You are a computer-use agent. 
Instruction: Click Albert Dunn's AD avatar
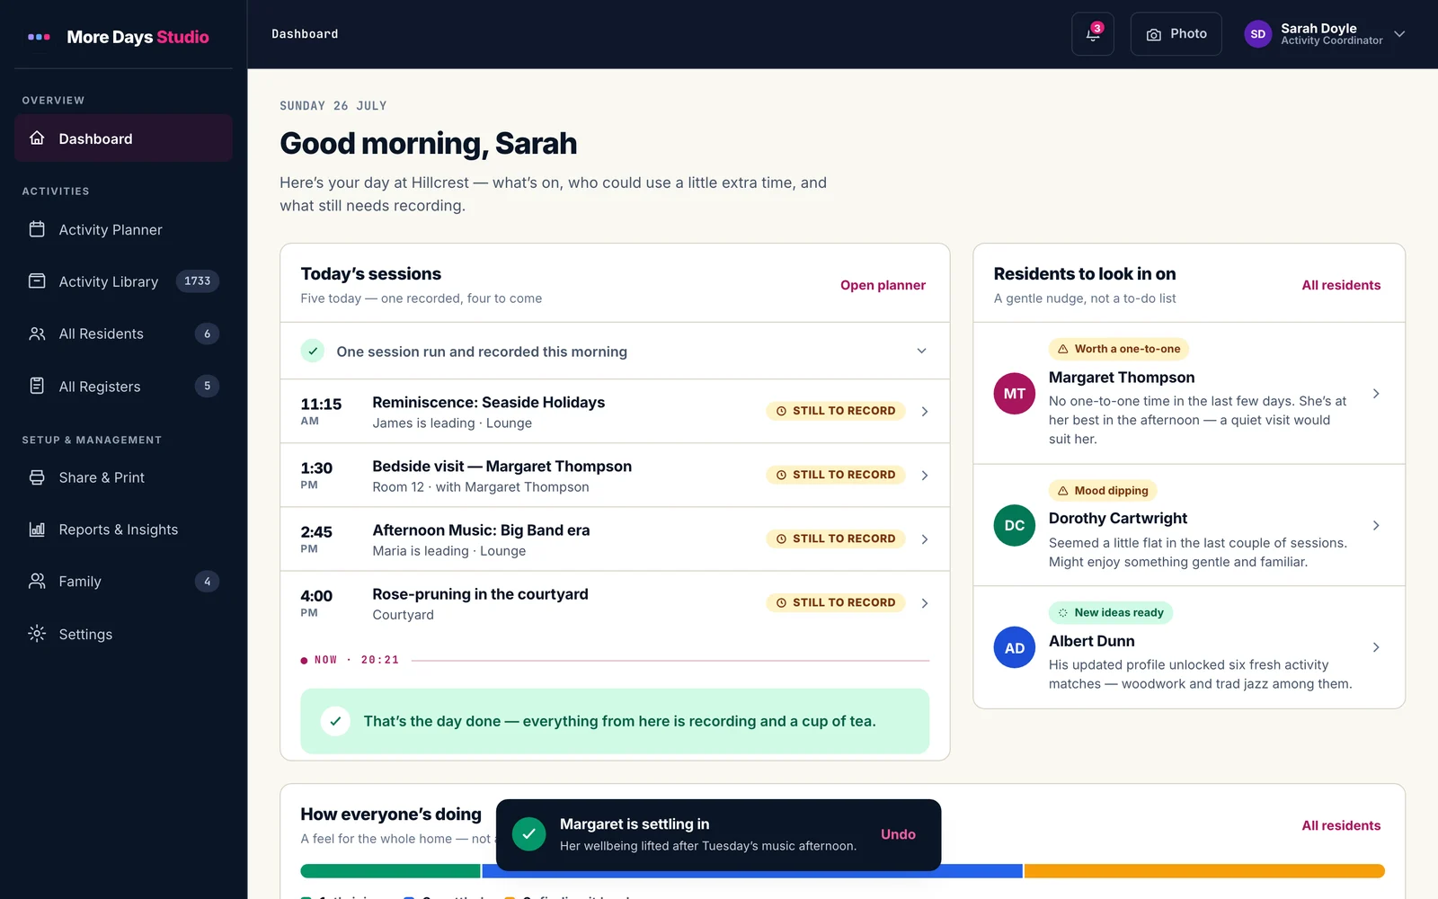[1015, 648]
